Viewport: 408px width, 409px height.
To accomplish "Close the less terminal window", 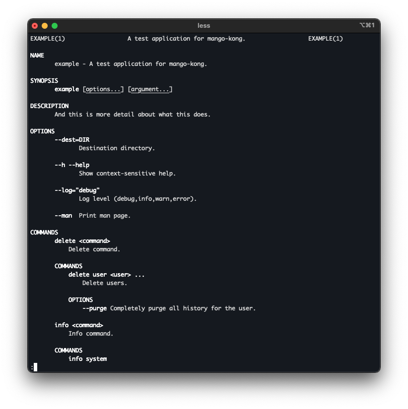I will click(x=35, y=26).
